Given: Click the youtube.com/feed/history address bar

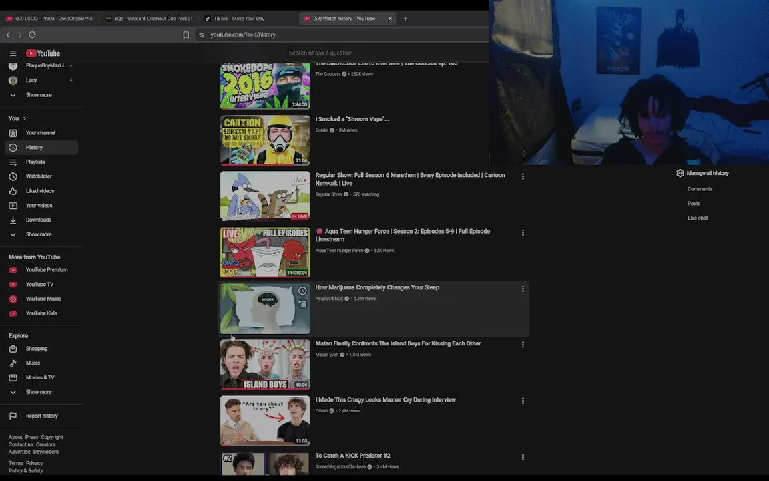Looking at the screenshot, I should point(343,35).
